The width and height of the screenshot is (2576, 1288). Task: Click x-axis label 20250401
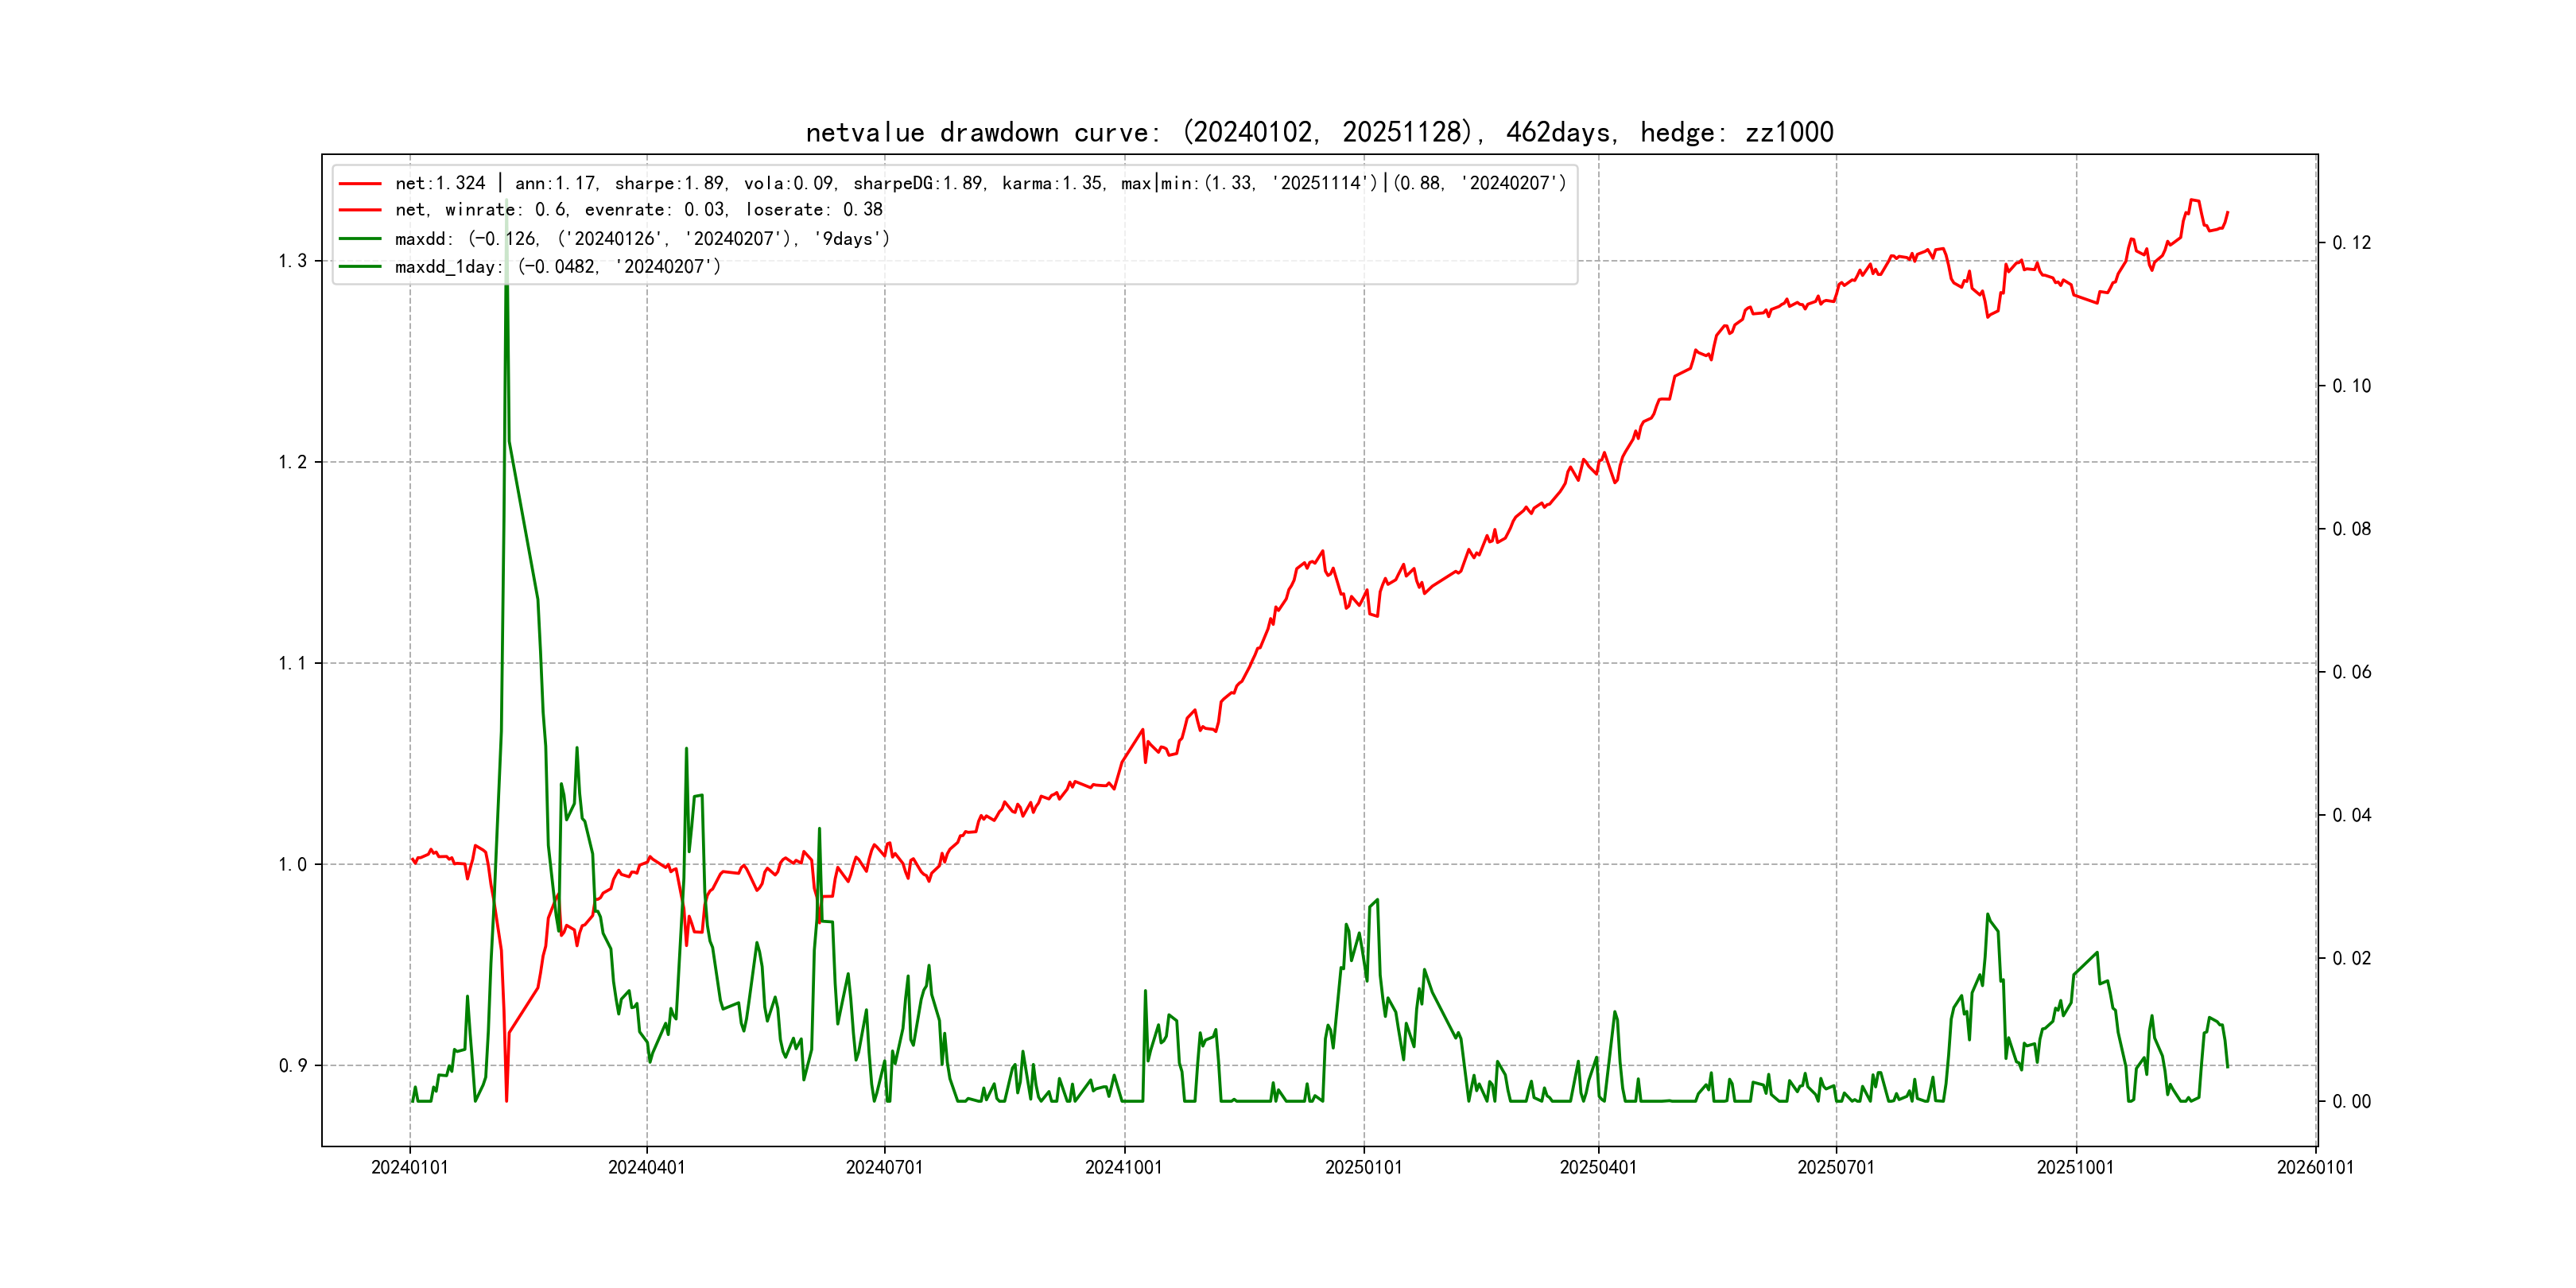click(1598, 1168)
